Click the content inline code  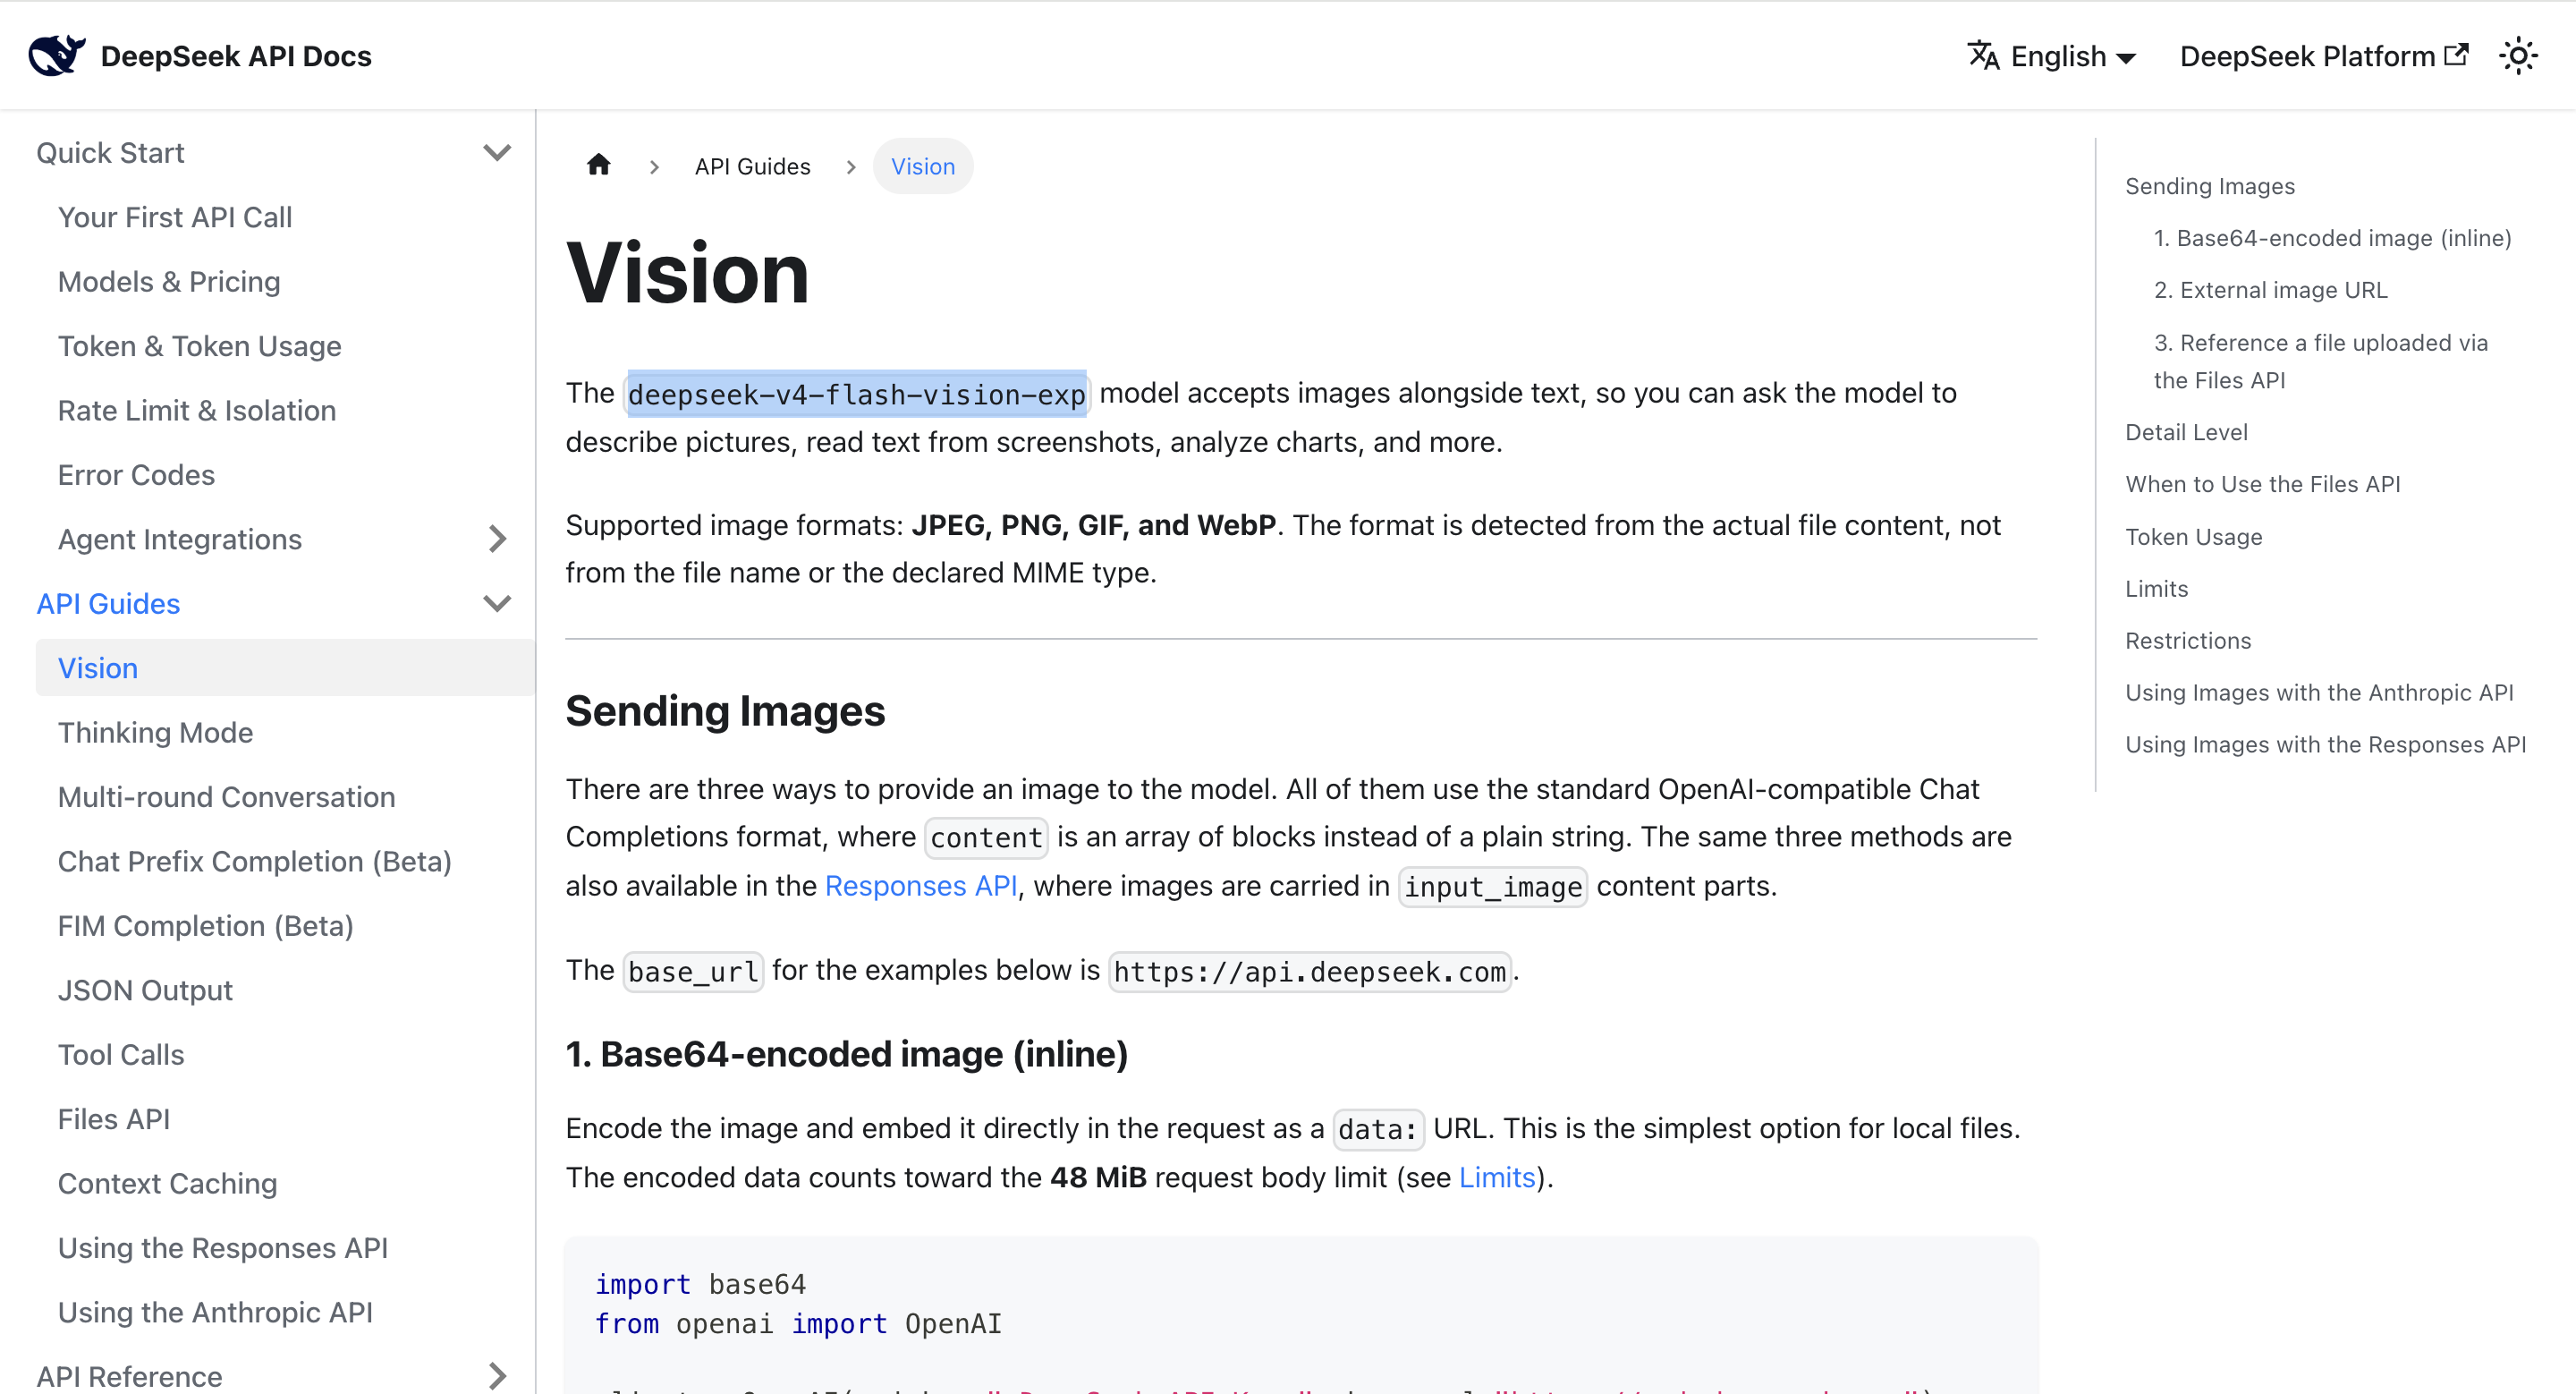pos(986,838)
